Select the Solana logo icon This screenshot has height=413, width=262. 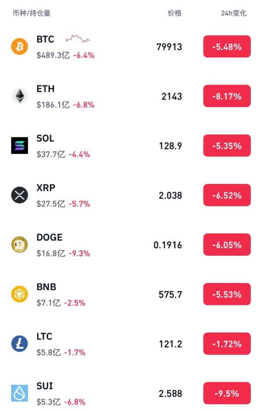pos(20,146)
